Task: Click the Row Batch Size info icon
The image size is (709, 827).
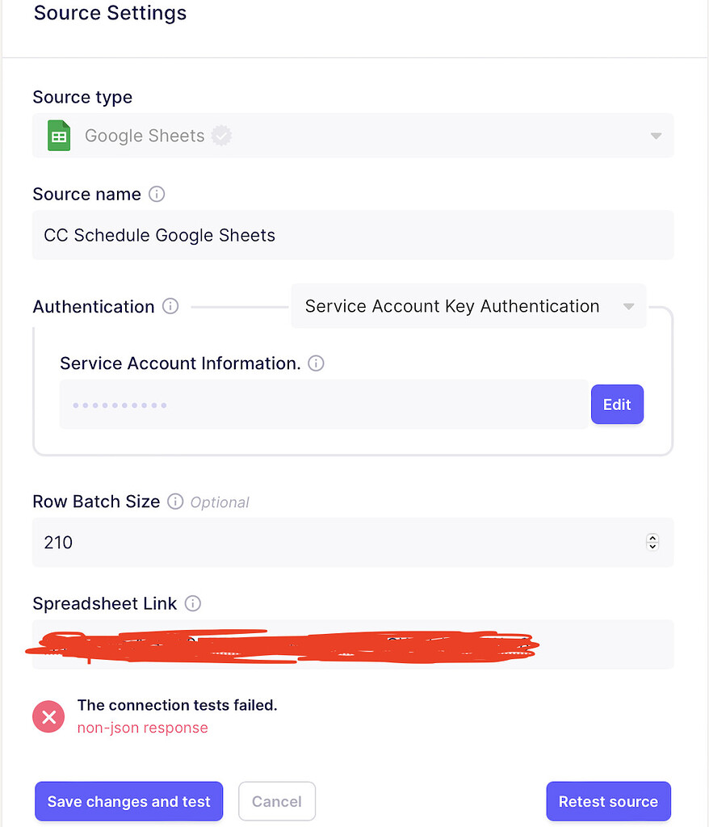Action: 175,502
